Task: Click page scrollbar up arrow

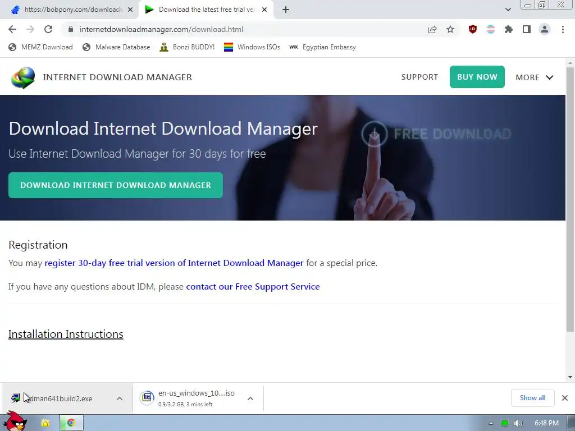Action: coord(570,63)
